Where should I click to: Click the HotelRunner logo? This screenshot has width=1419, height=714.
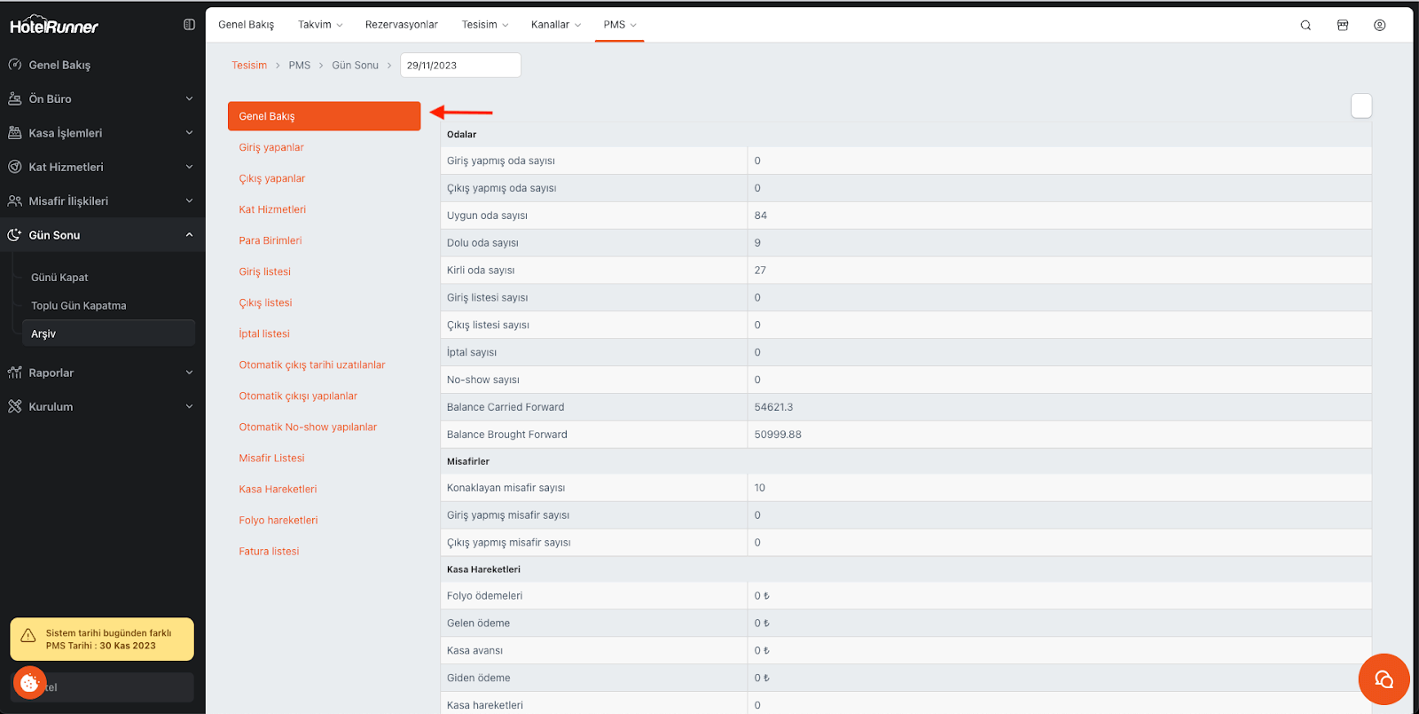(54, 26)
